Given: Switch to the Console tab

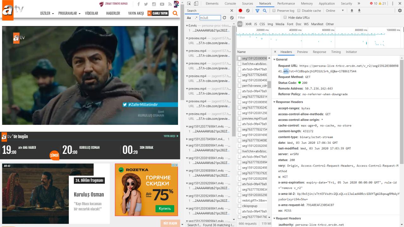Looking at the screenshot, I should 230,3.
